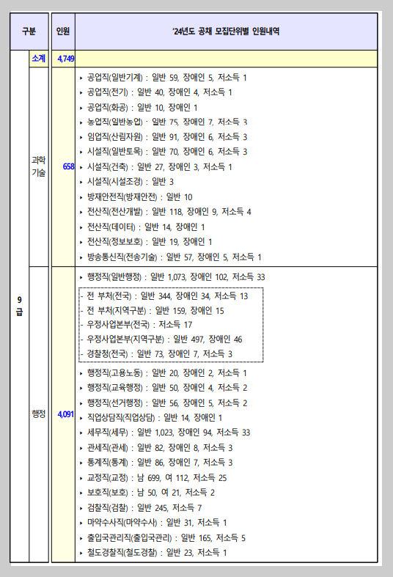Click the 공업직(화공) row
The image size is (393, 577).
point(139,108)
